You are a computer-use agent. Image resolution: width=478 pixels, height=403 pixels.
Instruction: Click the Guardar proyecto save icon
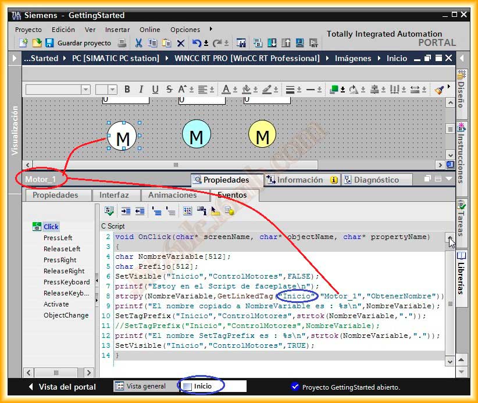tap(49, 43)
